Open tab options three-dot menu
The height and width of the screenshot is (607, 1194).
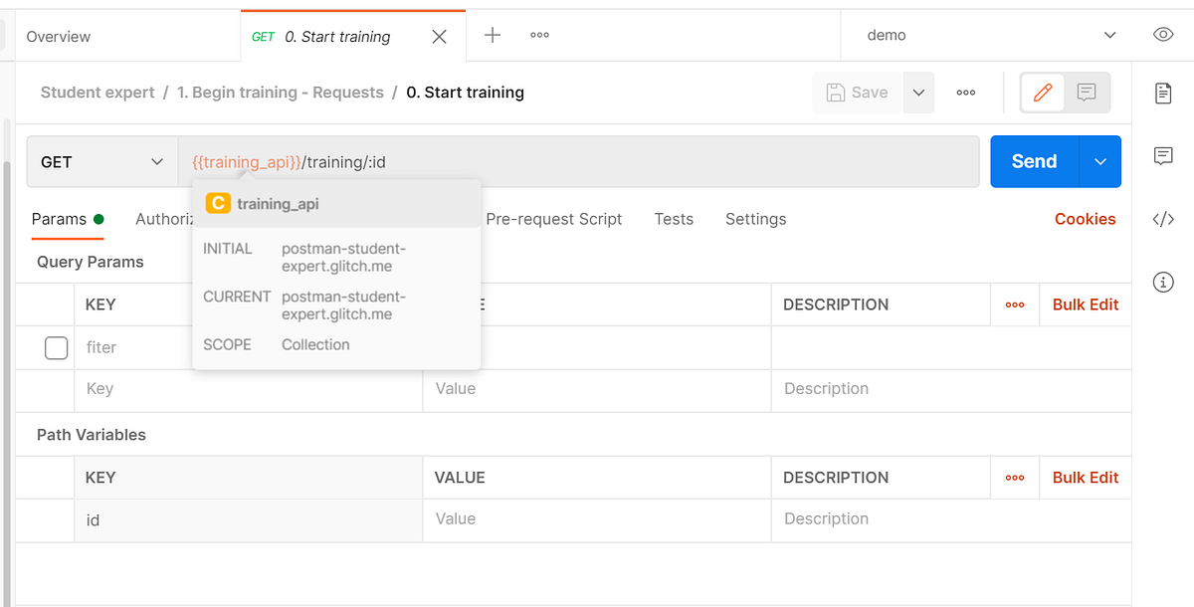pos(539,35)
